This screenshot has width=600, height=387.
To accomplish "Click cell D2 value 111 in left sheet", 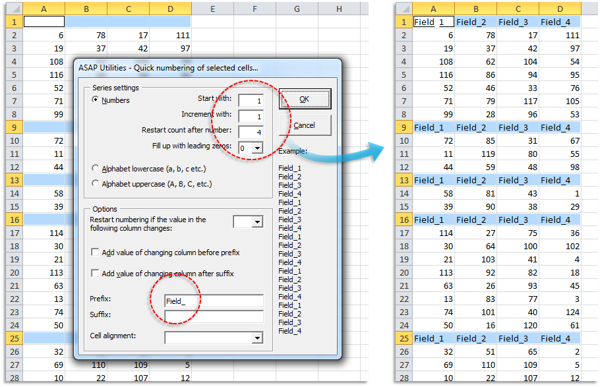I will [x=170, y=35].
